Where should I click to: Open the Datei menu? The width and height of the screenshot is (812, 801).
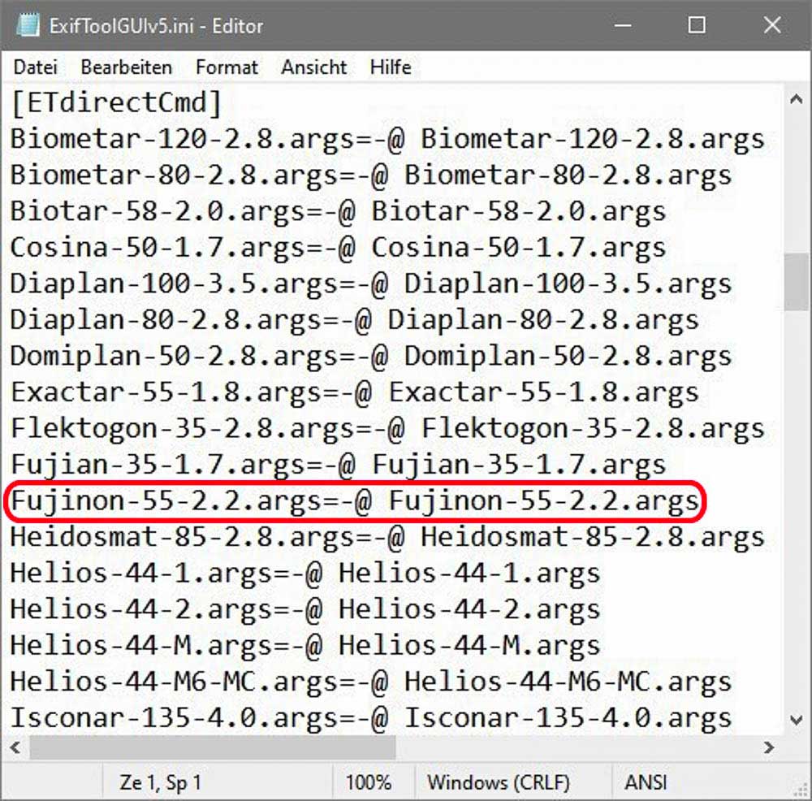coord(35,67)
